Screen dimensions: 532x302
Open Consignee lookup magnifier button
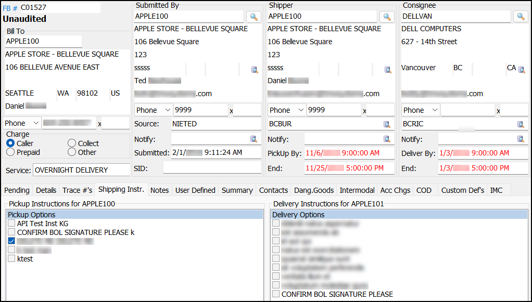click(521, 16)
